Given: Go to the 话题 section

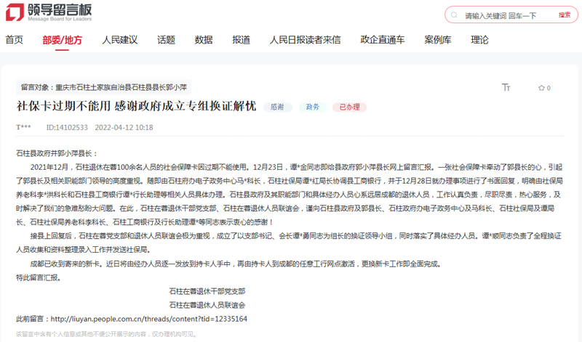Looking at the screenshot, I should coord(166,40).
